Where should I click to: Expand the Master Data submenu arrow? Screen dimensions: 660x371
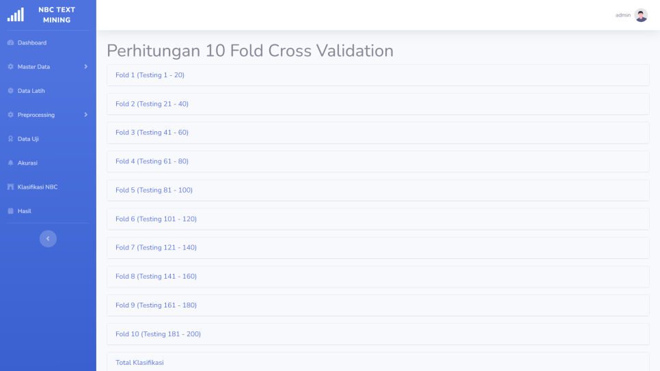[85, 67]
